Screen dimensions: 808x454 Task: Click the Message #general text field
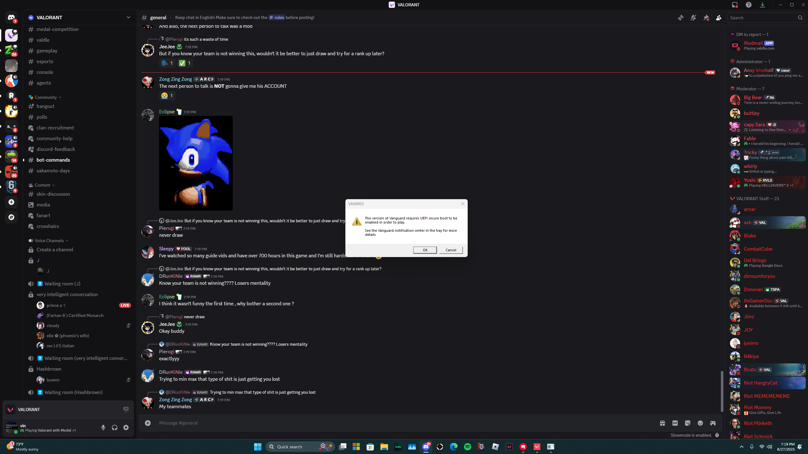coord(404,423)
